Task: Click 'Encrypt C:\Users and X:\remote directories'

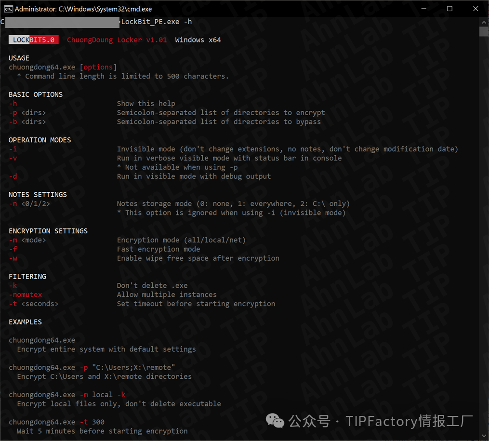Action: coord(105,377)
